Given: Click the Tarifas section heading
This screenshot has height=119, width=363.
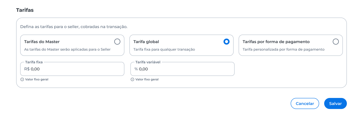Looking at the screenshot, I should click(x=25, y=10).
